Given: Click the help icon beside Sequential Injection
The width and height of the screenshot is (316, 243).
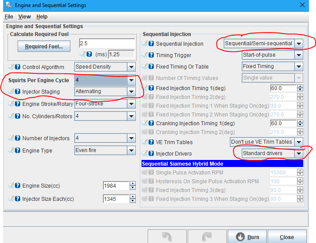Looking at the screenshot, I should [x=151, y=44].
